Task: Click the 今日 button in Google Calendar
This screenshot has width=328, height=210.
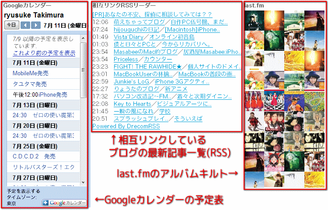Action: pos(12,25)
